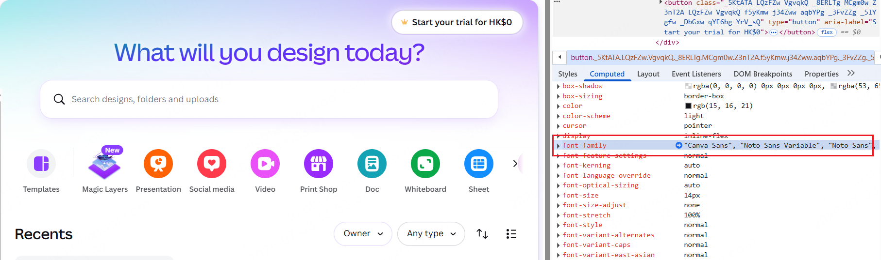The image size is (881, 260).
Task: Expand the font-stretch computed property
Action: click(x=558, y=215)
